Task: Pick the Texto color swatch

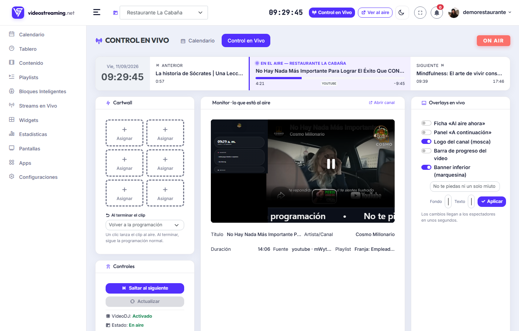Action: click(471, 201)
